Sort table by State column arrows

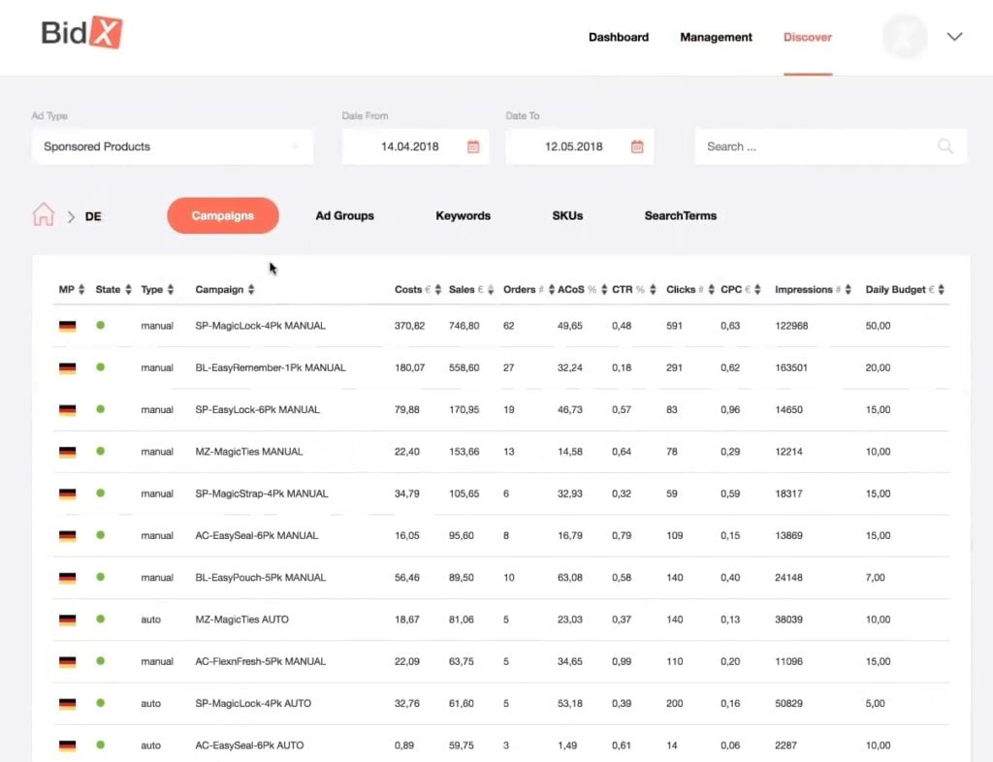(128, 290)
